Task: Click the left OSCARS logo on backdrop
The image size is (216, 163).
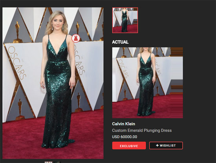Action: (17, 63)
